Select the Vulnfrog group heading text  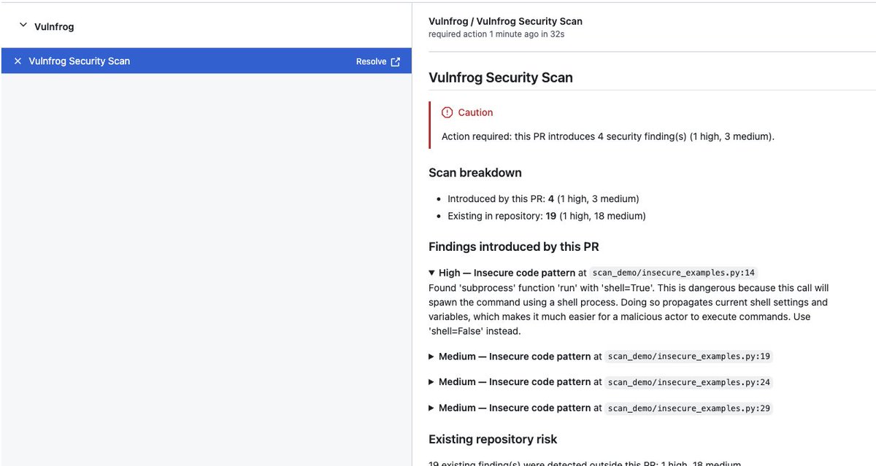pos(54,27)
